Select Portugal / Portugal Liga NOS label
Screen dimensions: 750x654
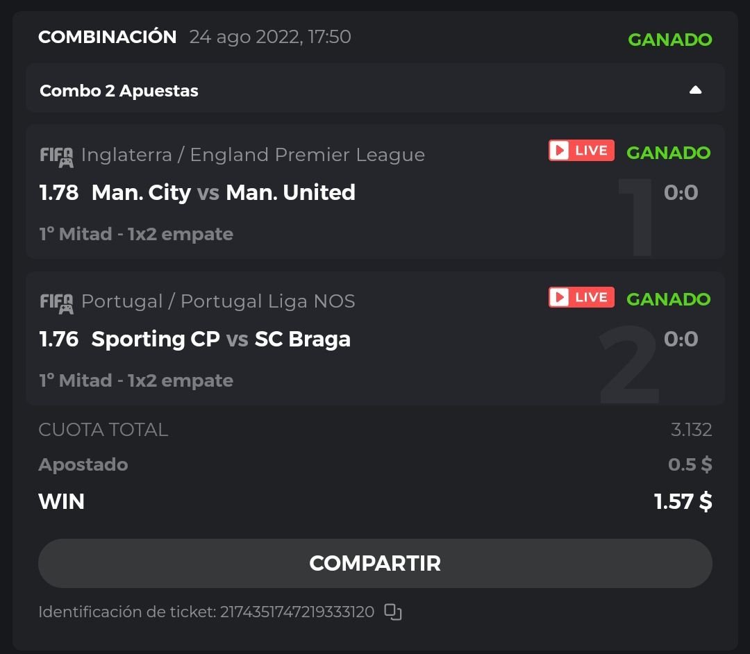(218, 301)
